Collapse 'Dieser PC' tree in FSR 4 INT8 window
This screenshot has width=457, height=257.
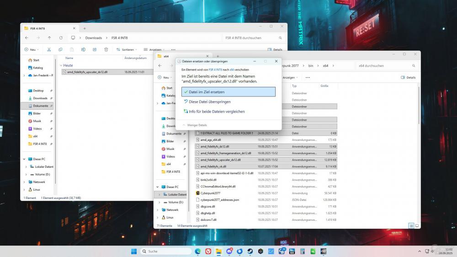click(x=26, y=159)
